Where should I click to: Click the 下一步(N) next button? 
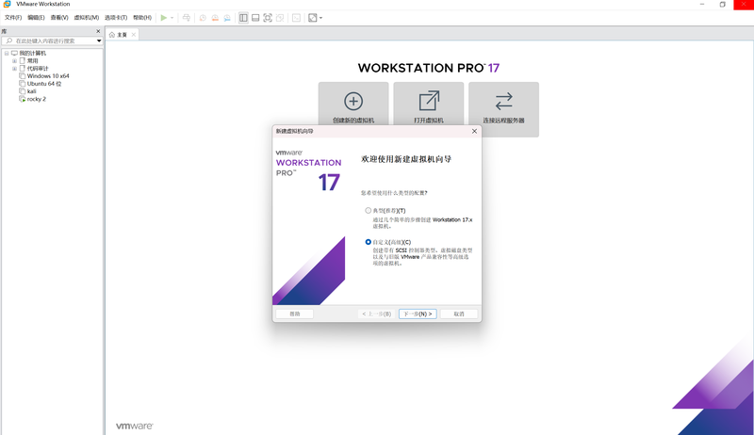(418, 314)
